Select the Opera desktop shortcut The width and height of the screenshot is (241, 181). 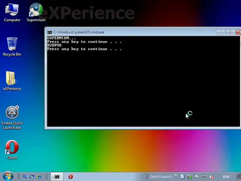pos(12,150)
